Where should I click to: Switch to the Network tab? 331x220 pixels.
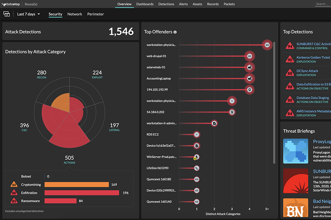(x=74, y=14)
